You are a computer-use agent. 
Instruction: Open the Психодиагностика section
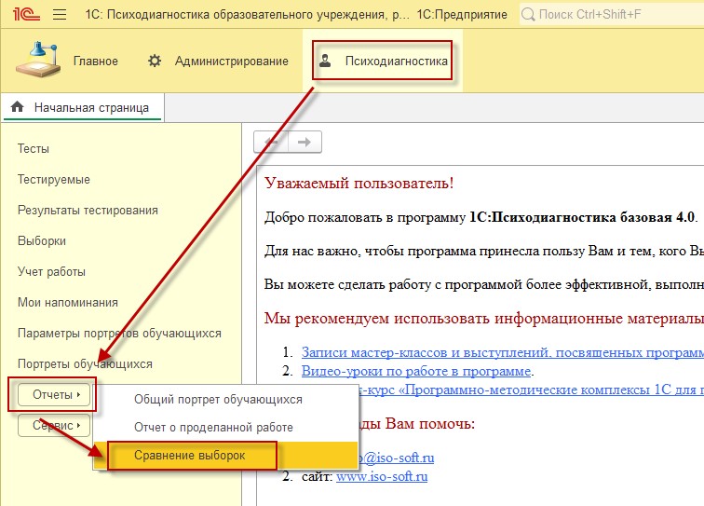tap(397, 62)
